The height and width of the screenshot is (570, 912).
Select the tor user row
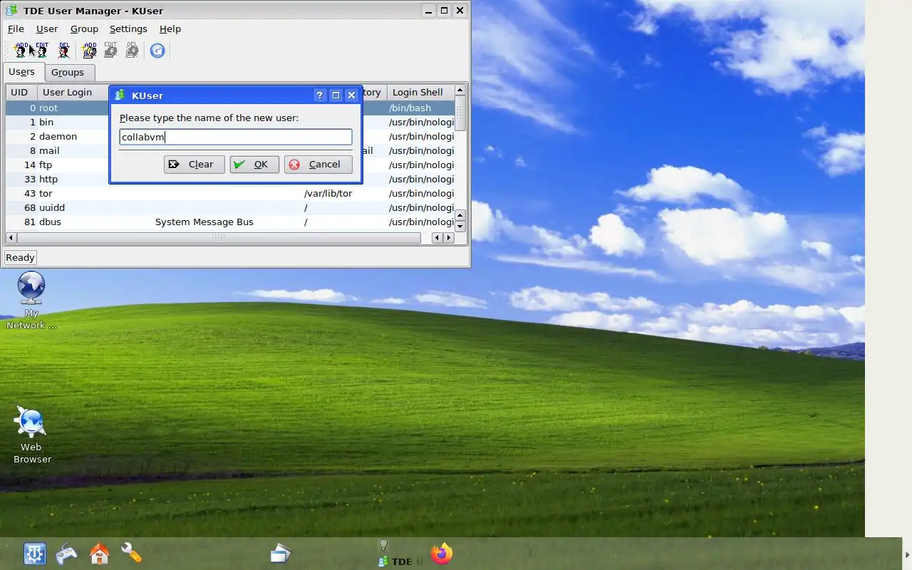230,193
